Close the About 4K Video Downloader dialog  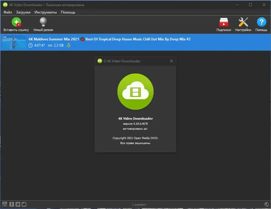point(171,61)
